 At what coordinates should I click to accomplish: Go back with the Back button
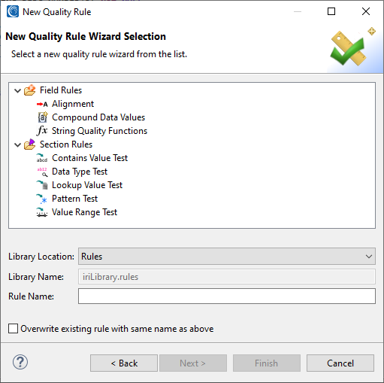[x=124, y=363]
